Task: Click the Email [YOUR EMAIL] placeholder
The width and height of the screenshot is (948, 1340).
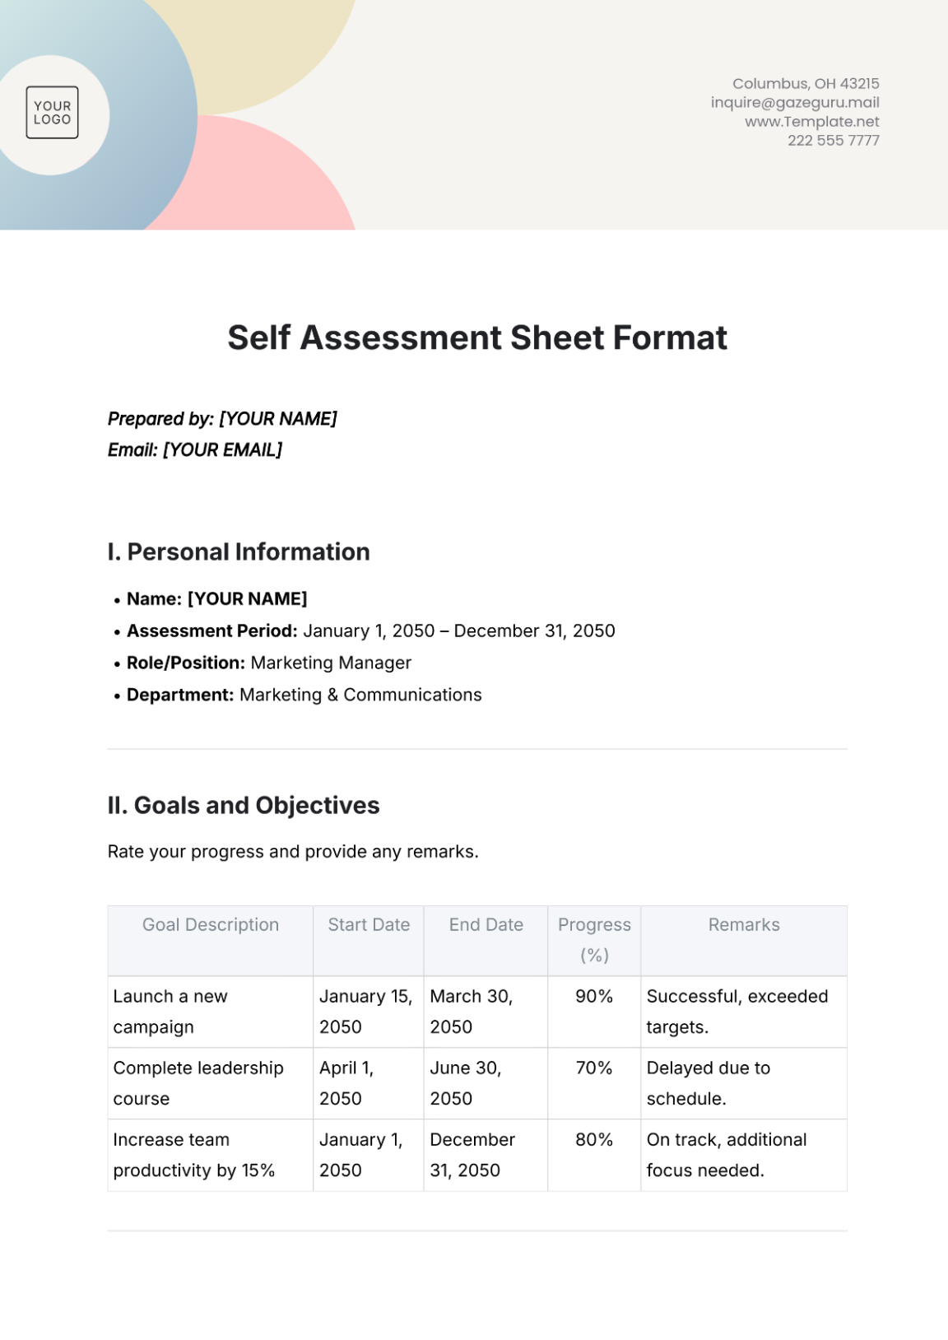Action: coord(195,450)
